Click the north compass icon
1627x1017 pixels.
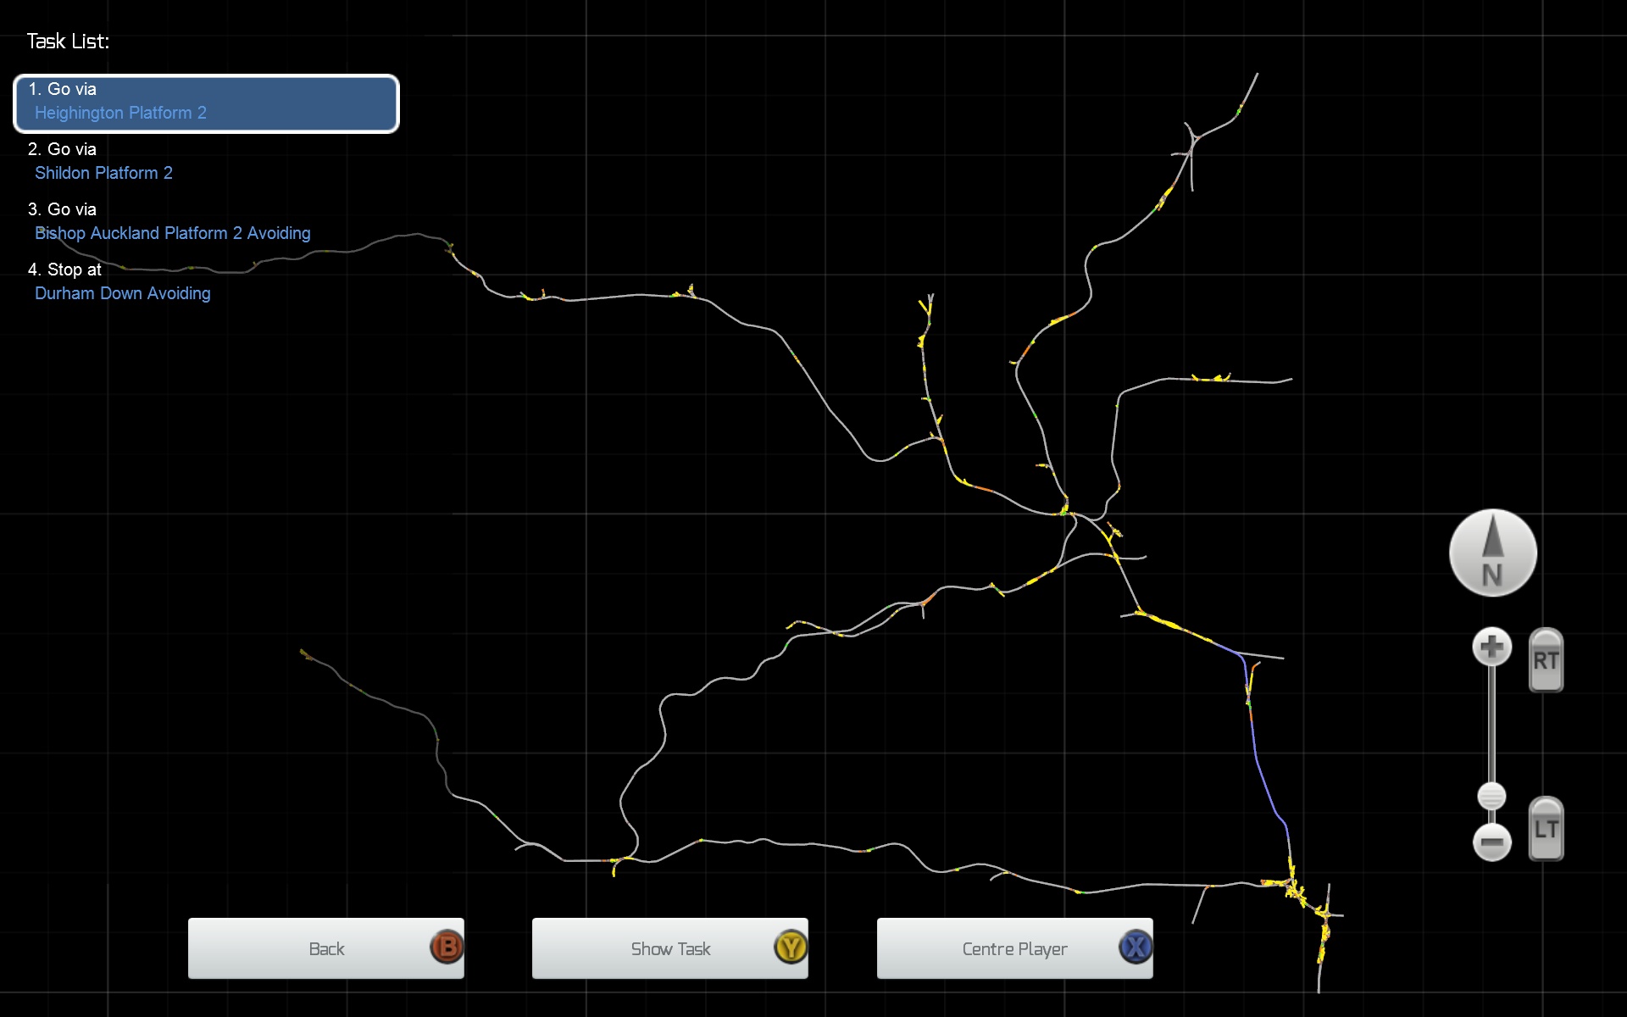point(1492,553)
